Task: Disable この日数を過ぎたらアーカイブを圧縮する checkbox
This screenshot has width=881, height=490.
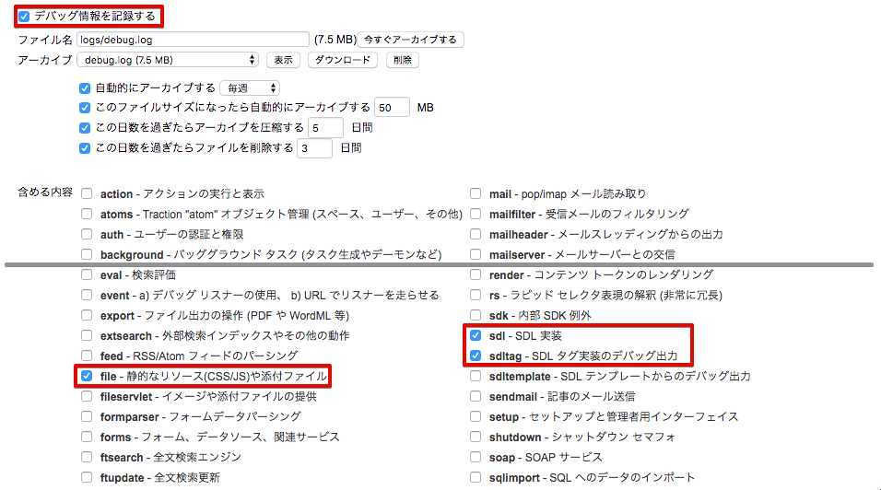Action: click(85, 127)
